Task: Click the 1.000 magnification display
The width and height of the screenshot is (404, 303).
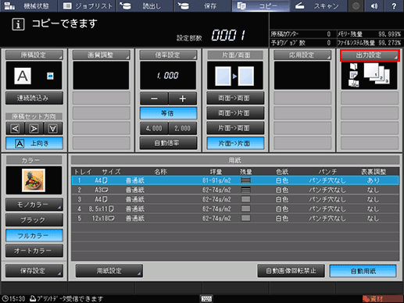Action: pyautogui.click(x=168, y=76)
